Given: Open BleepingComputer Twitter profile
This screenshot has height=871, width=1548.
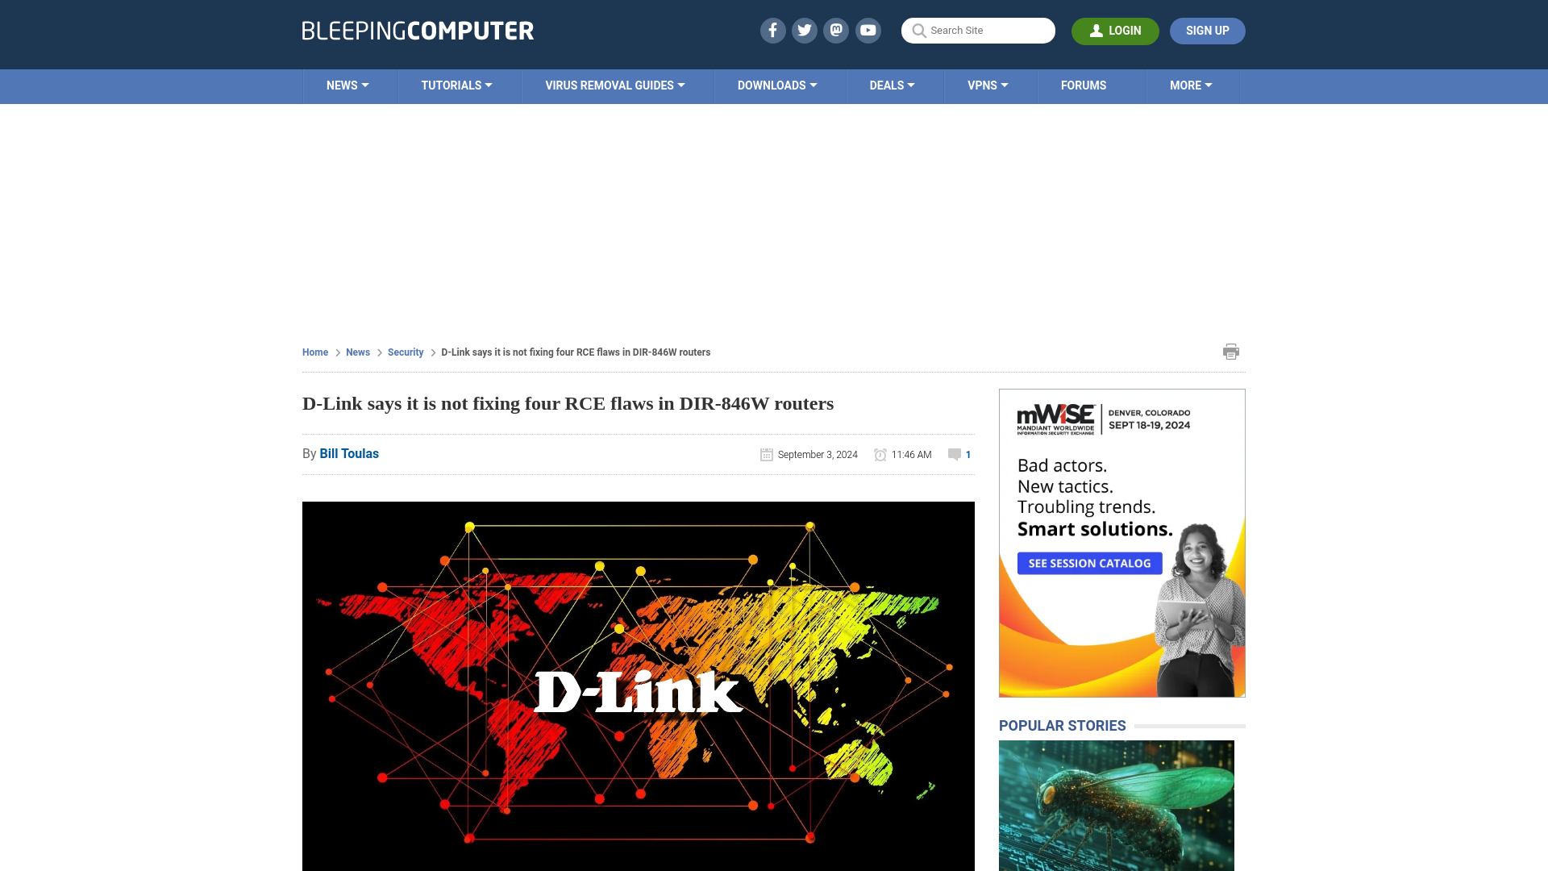Looking at the screenshot, I should [805, 30].
